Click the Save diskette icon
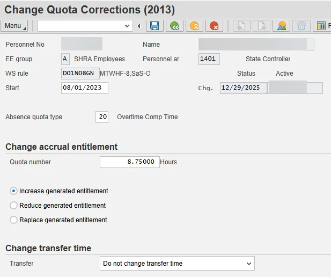 [x=155, y=26]
